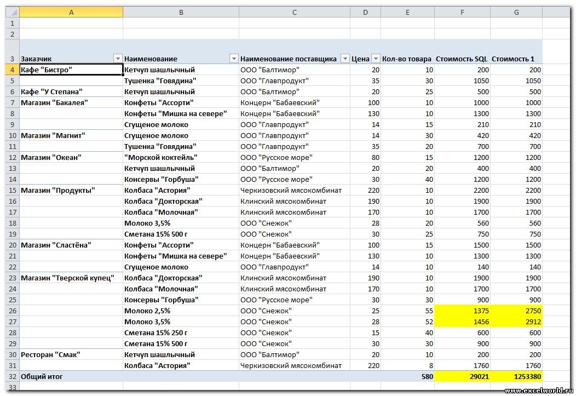Screen dimensions: 576x396
Task: Click the Select All corner button
Action: click(x=12, y=12)
